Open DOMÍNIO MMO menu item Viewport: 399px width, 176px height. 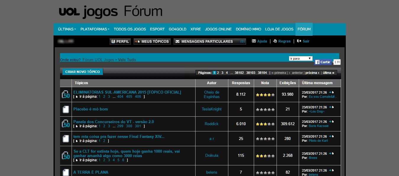(248, 29)
